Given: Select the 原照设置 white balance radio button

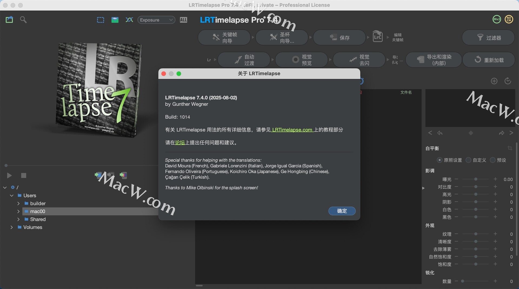Looking at the screenshot, I should (440, 160).
